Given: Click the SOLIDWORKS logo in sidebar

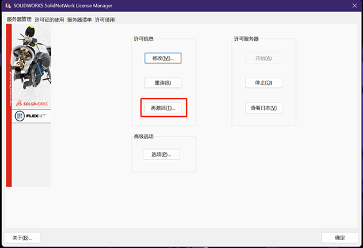Looking at the screenshot, I should pos(31,103).
